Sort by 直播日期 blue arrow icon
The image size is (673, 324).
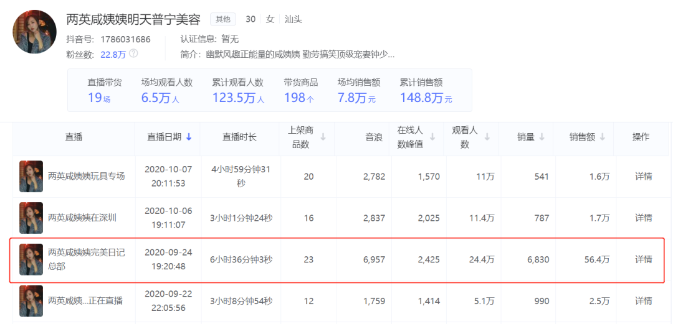(189, 137)
